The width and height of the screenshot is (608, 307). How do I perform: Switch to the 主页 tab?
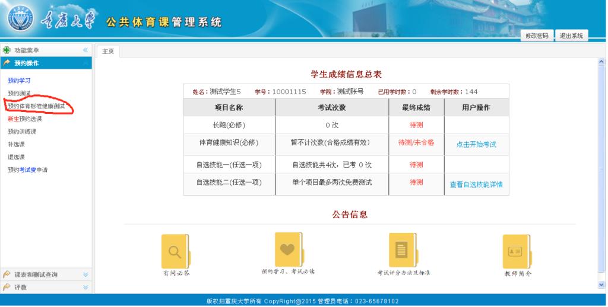pos(108,51)
